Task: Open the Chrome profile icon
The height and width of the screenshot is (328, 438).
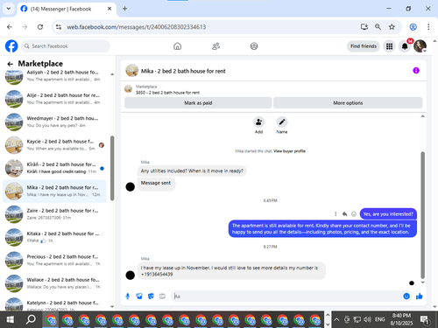Action: pyautogui.click(x=413, y=27)
